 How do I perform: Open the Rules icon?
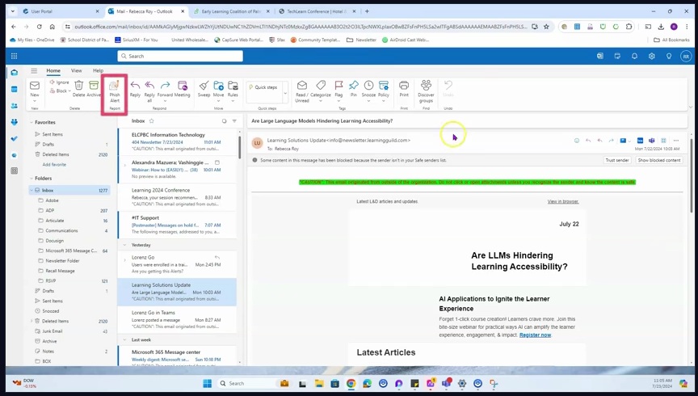point(233,85)
